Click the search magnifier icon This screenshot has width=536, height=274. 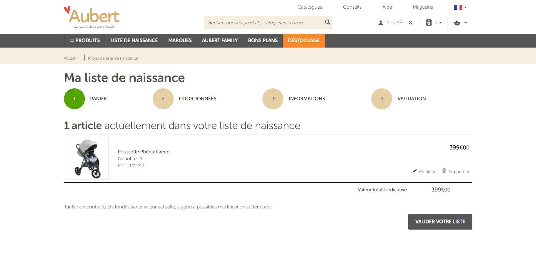(x=327, y=22)
